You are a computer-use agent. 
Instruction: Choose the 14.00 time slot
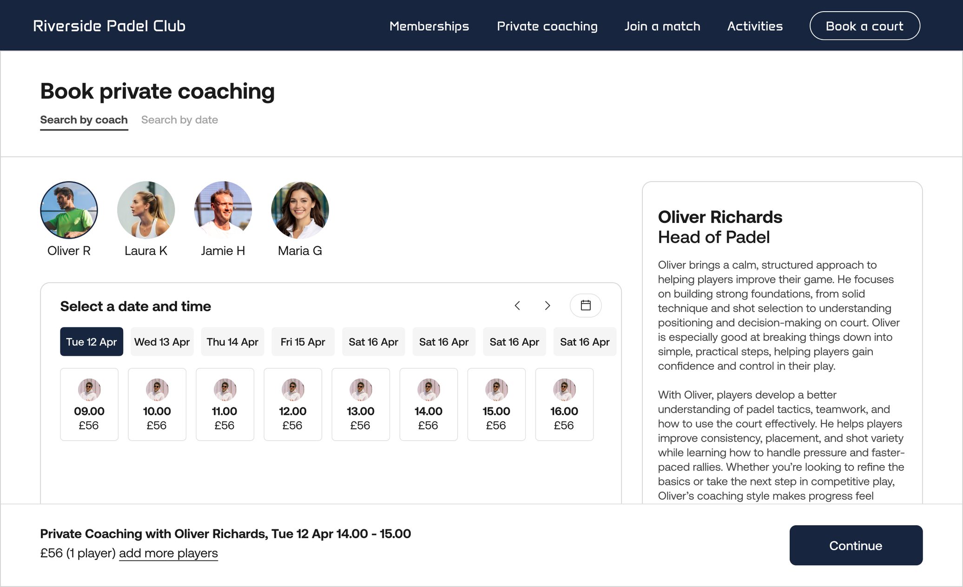pos(429,404)
